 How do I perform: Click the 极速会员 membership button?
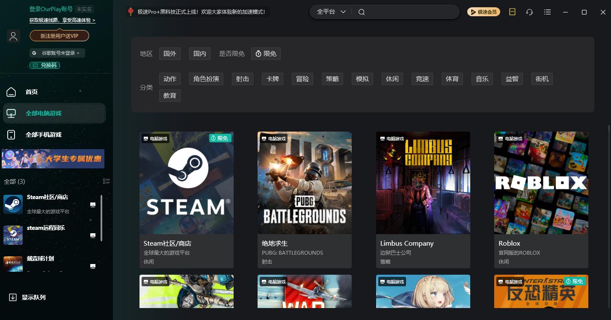483,12
